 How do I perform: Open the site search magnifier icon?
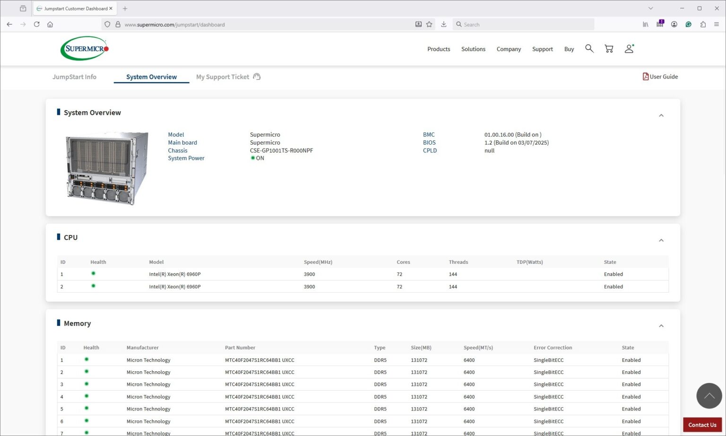(x=589, y=48)
